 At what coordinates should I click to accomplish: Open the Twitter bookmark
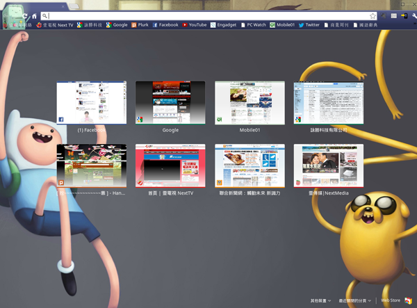tap(309, 25)
